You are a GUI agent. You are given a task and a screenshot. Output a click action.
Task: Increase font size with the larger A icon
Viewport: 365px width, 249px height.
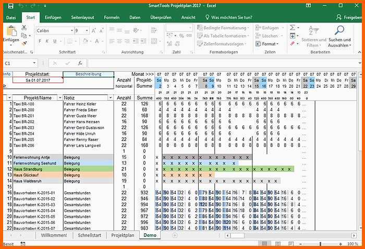(93, 31)
